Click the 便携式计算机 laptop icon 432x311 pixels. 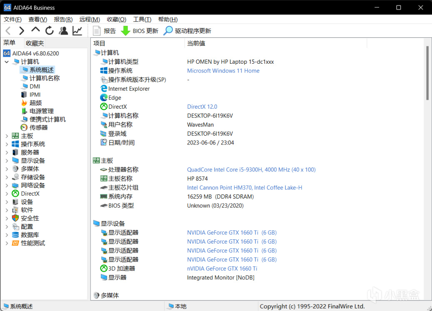pyautogui.click(x=24, y=119)
